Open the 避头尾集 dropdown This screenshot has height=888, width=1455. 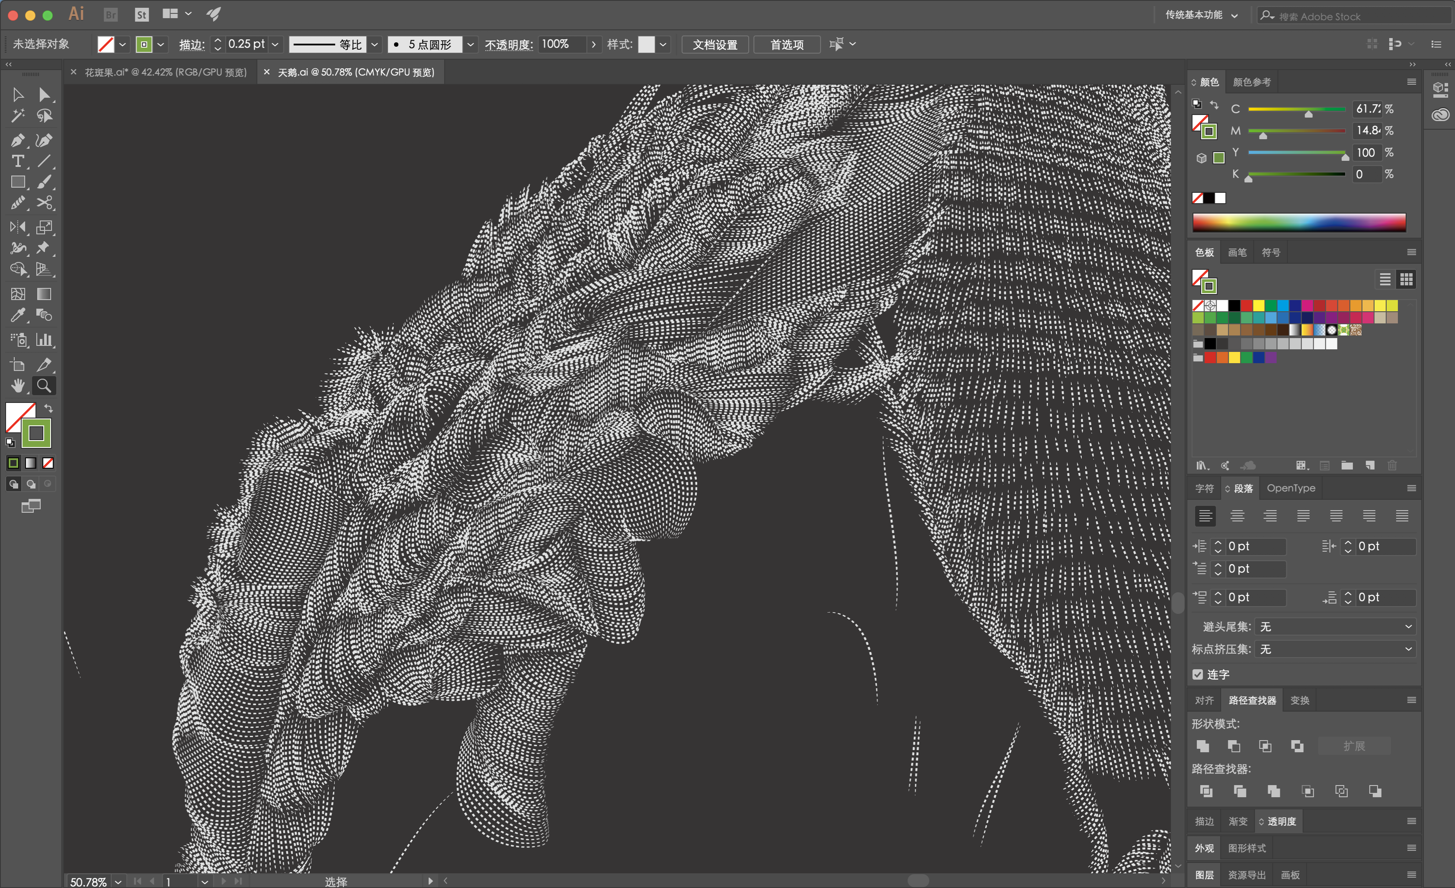coord(1335,626)
